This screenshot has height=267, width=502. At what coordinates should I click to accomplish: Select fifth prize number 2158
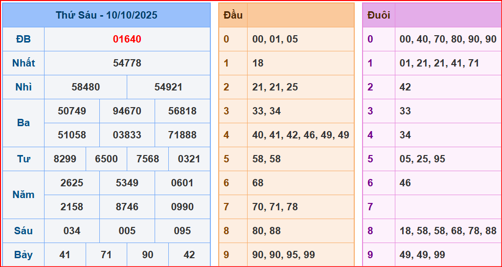72,207
